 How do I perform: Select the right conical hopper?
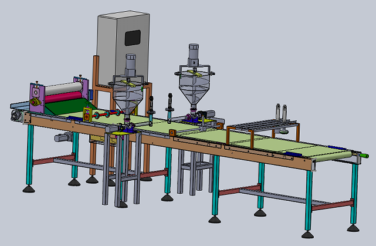click(194, 87)
